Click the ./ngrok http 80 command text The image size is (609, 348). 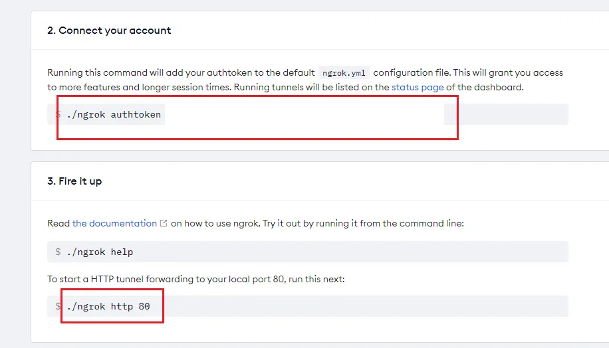point(108,306)
